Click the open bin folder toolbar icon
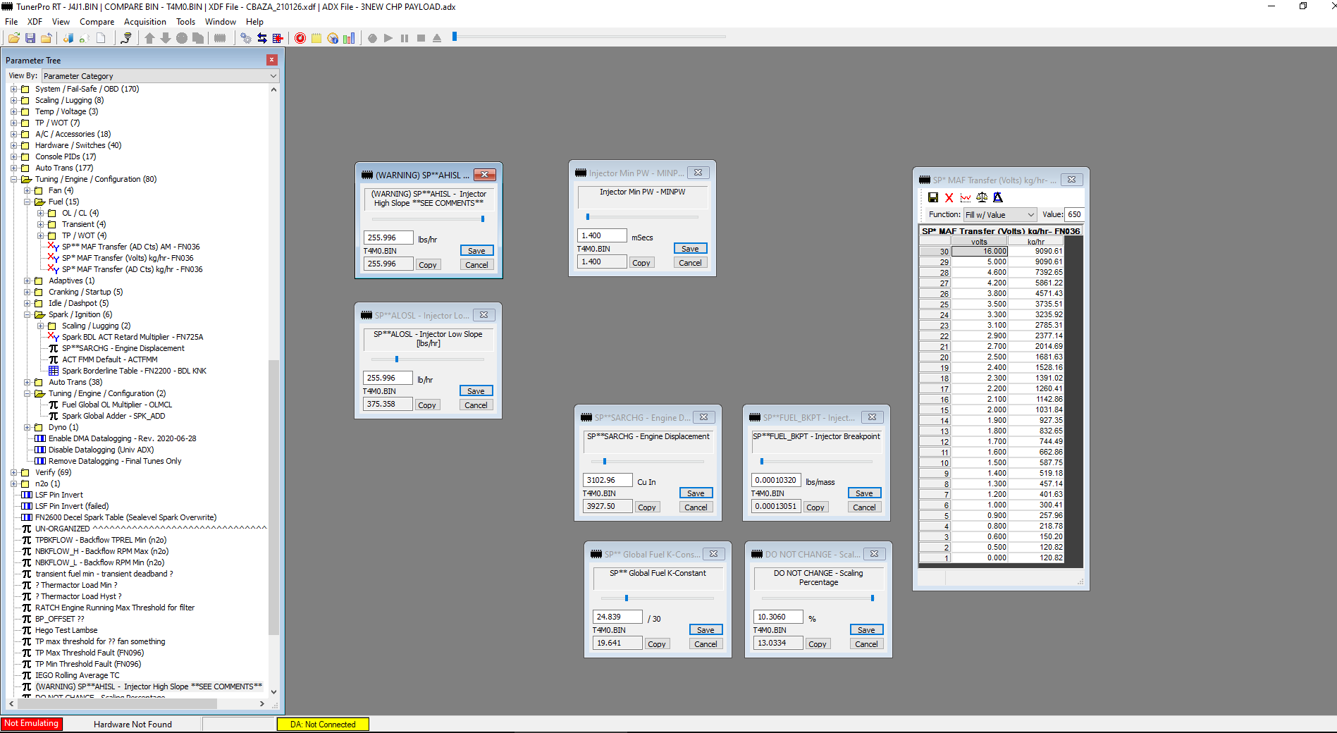Screen dimensions: 1337x733 point(13,38)
